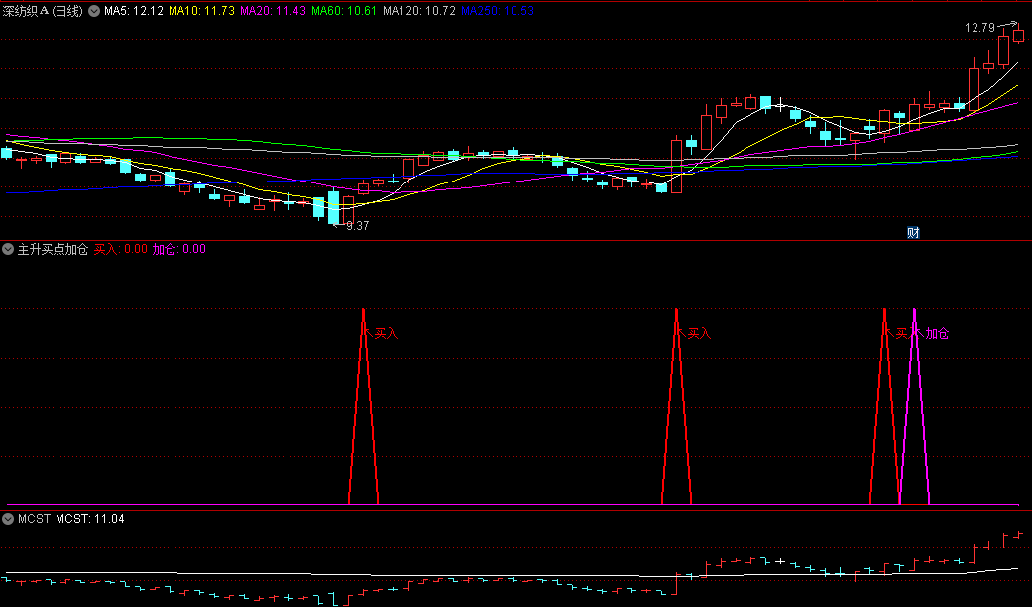Click the MA20: 11.43 label
The width and height of the screenshot is (1032, 607).
point(274,11)
